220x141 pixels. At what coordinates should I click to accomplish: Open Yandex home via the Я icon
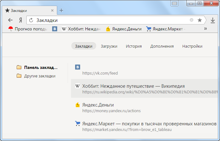click(x=20, y=20)
